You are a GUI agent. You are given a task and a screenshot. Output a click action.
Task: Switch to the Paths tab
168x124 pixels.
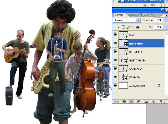pyautogui.click(x=146, y=15)
